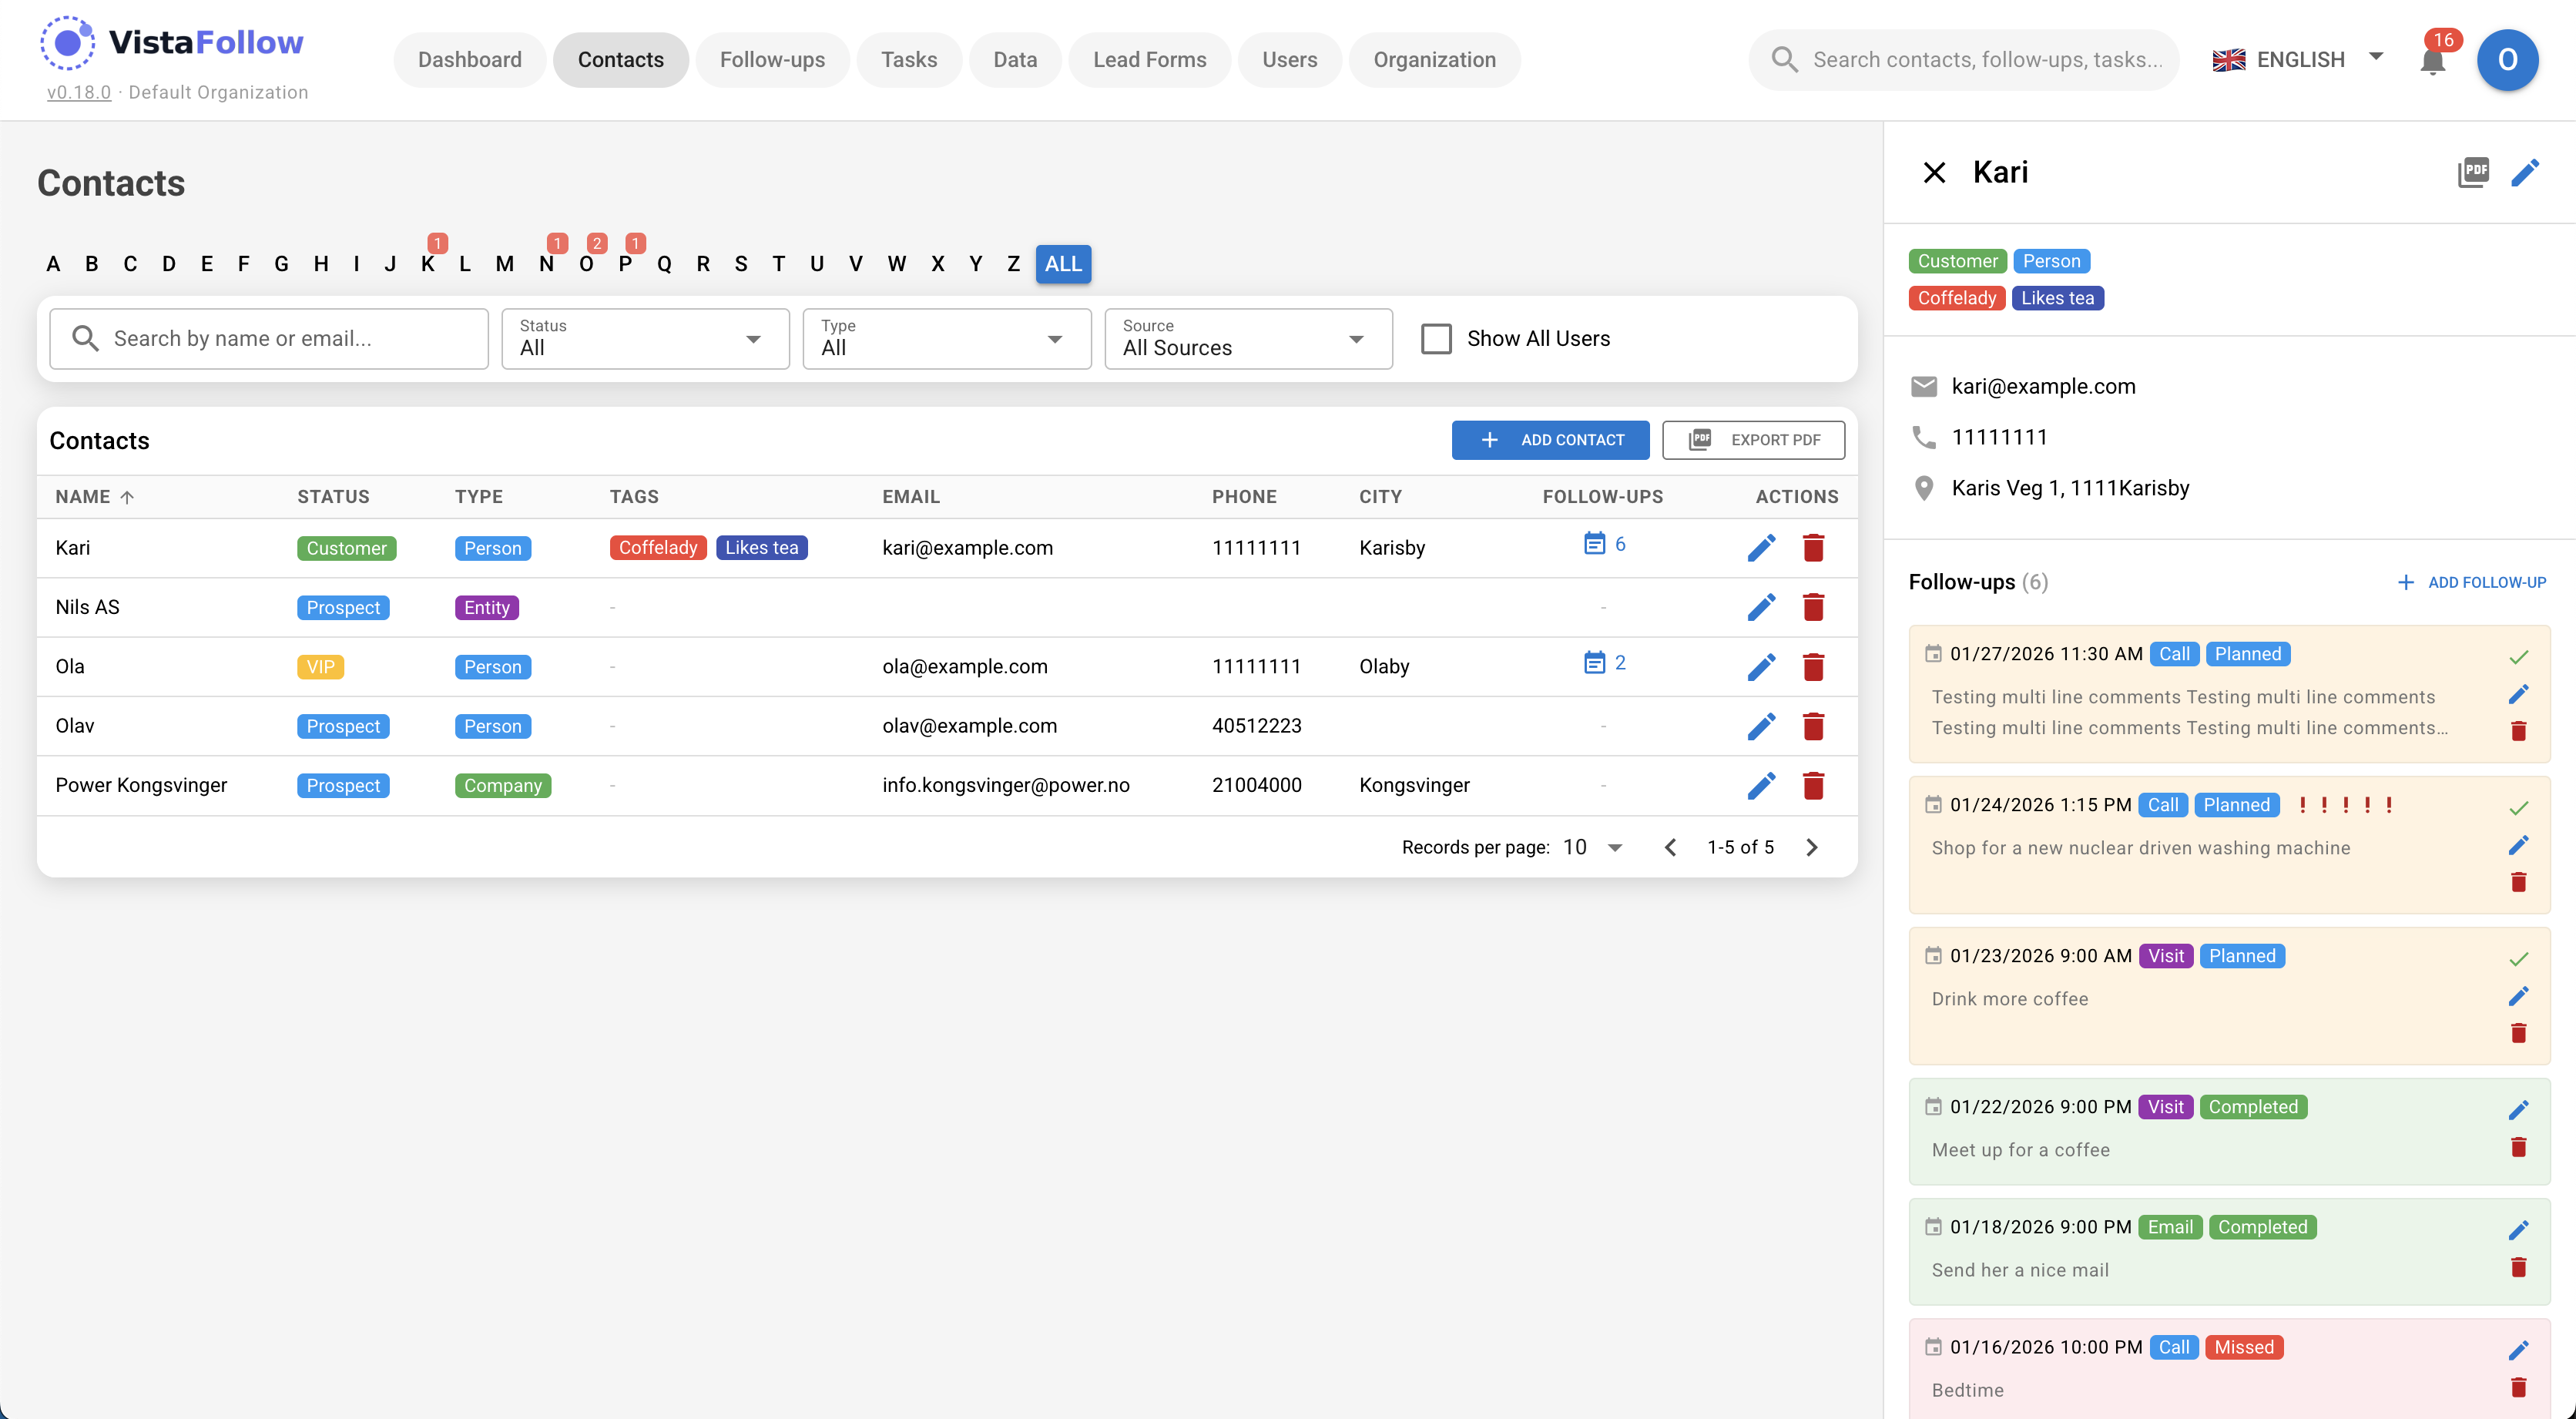This screenshot has height=1419, width=2576.
Task: Mark the Drink more coffee follow-up complete
Action: (2518, 959)
